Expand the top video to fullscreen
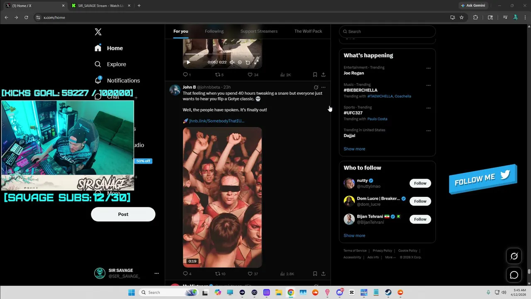Image resolution: width=531 pixels, height=299 pixels. click(x=256, y=62)
